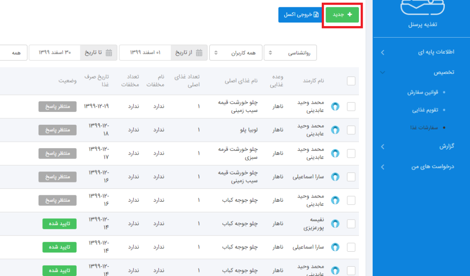This screenshot has width=470, height=276.
Task: Open the روانشناسی dropdown filter
Action: click(x=290, y=53)
